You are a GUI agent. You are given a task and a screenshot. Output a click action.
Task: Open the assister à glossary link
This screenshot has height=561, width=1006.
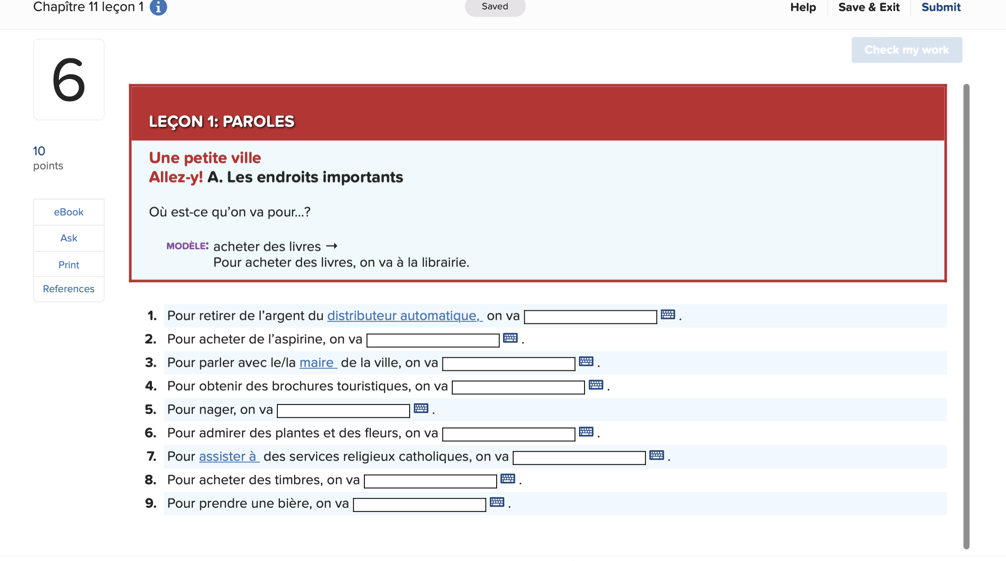click(229, 456)
